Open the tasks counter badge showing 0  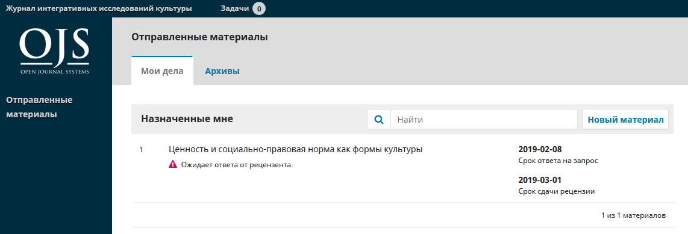point(259,8)
